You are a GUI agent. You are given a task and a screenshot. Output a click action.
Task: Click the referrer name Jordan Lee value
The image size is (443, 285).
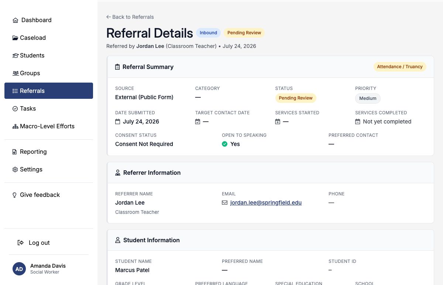130,203
